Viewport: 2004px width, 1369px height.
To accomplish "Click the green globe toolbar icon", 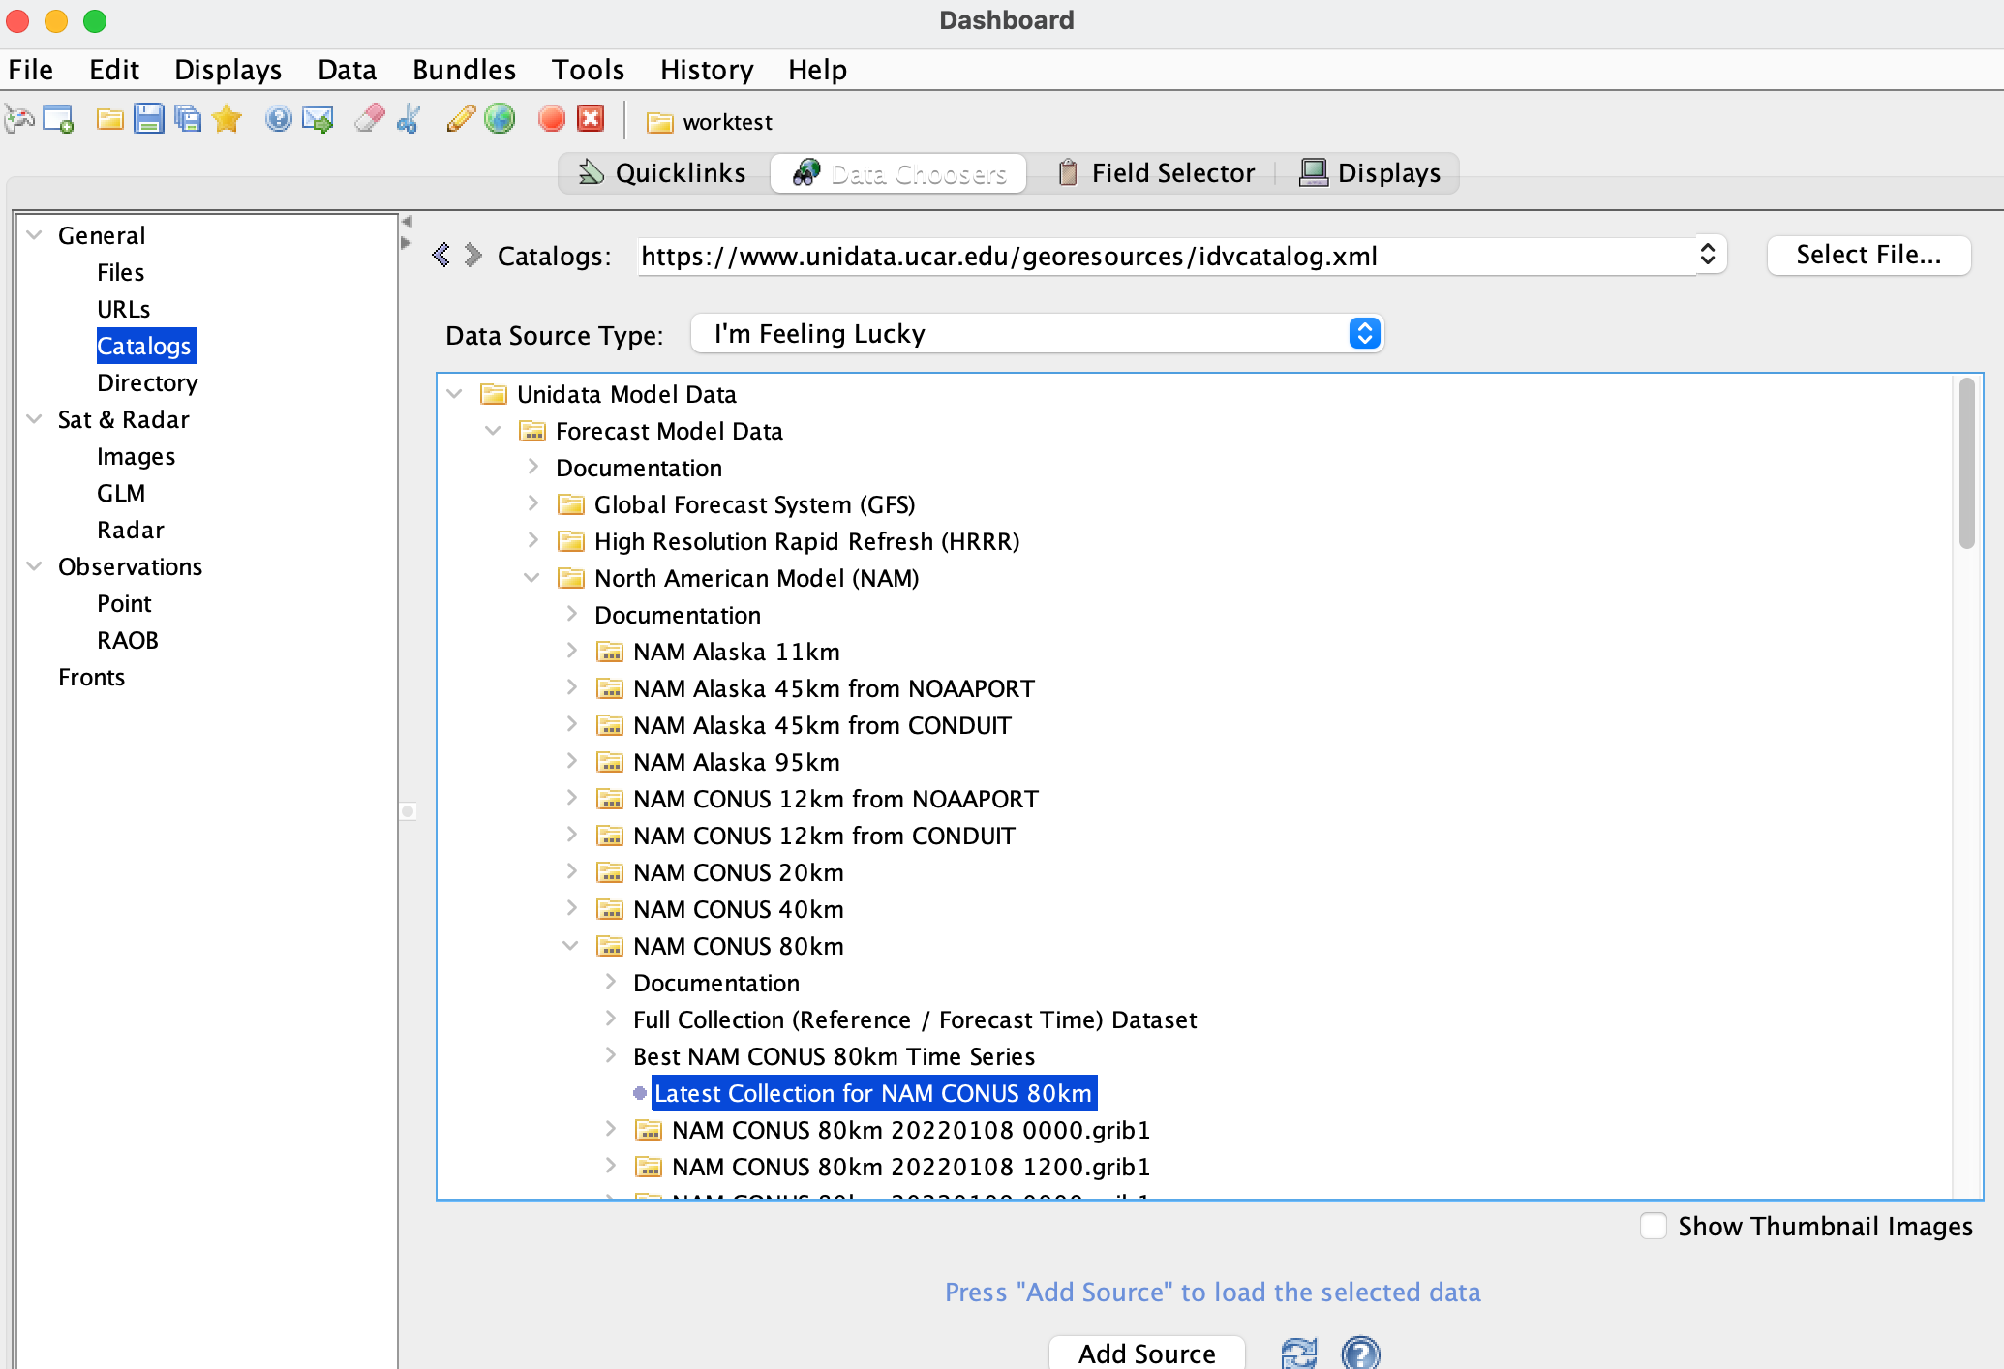I will tap(500, 119).
